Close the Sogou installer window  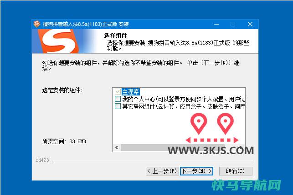(x=250, y=24)
